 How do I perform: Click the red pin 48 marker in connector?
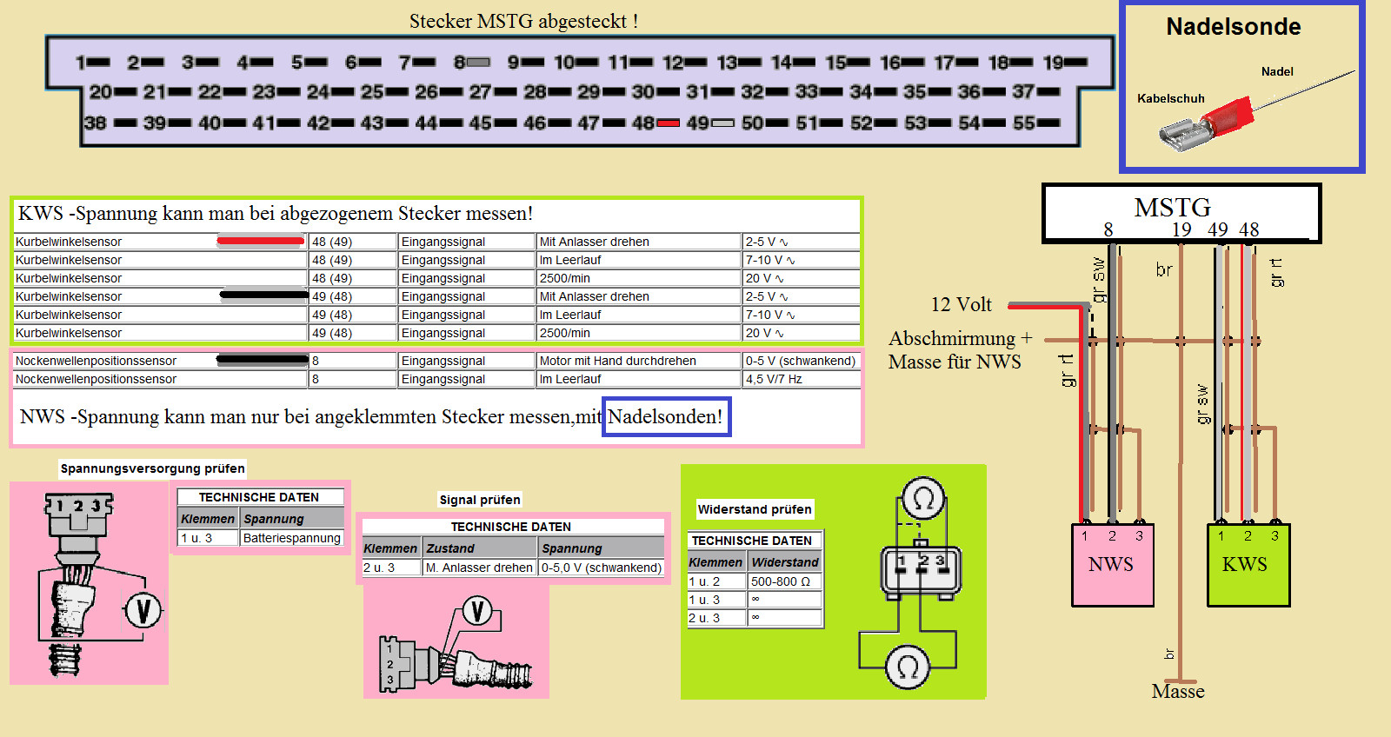(668, 123)
